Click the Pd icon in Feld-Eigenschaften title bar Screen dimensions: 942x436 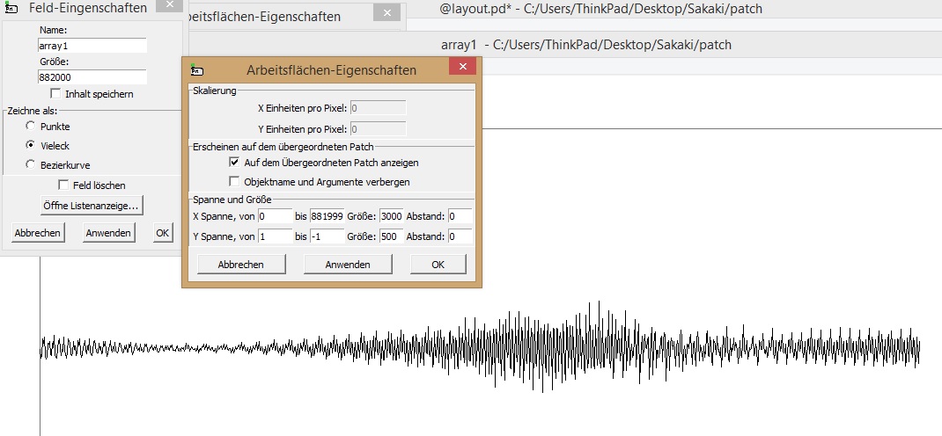click(11, 8)
